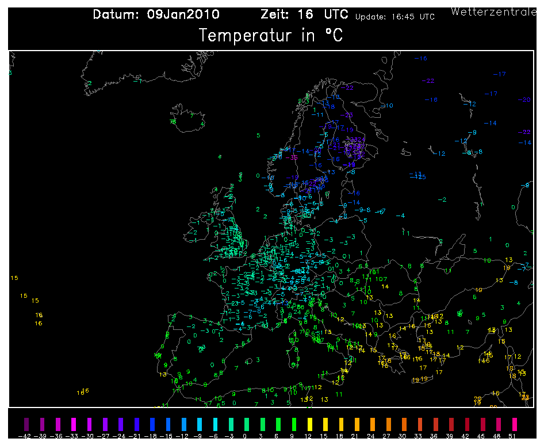Select the -21 blue legend swatch
Screen dimensions: 544x446
coord(136,425)
